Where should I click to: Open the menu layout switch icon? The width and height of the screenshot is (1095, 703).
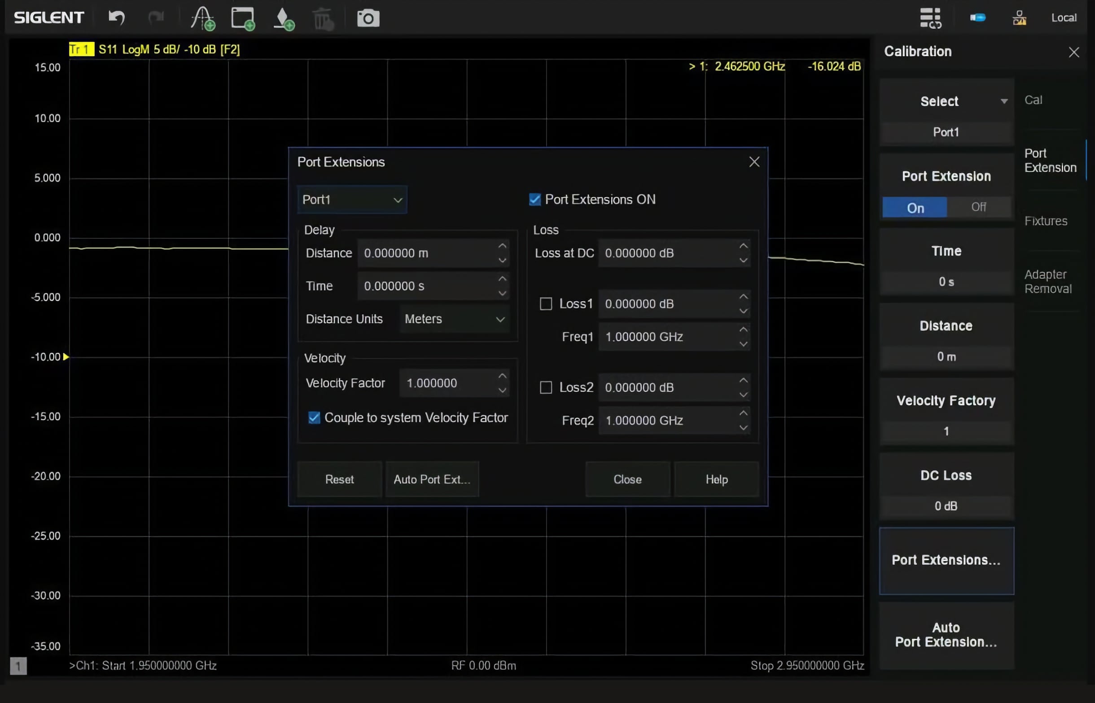pos(930,18)
